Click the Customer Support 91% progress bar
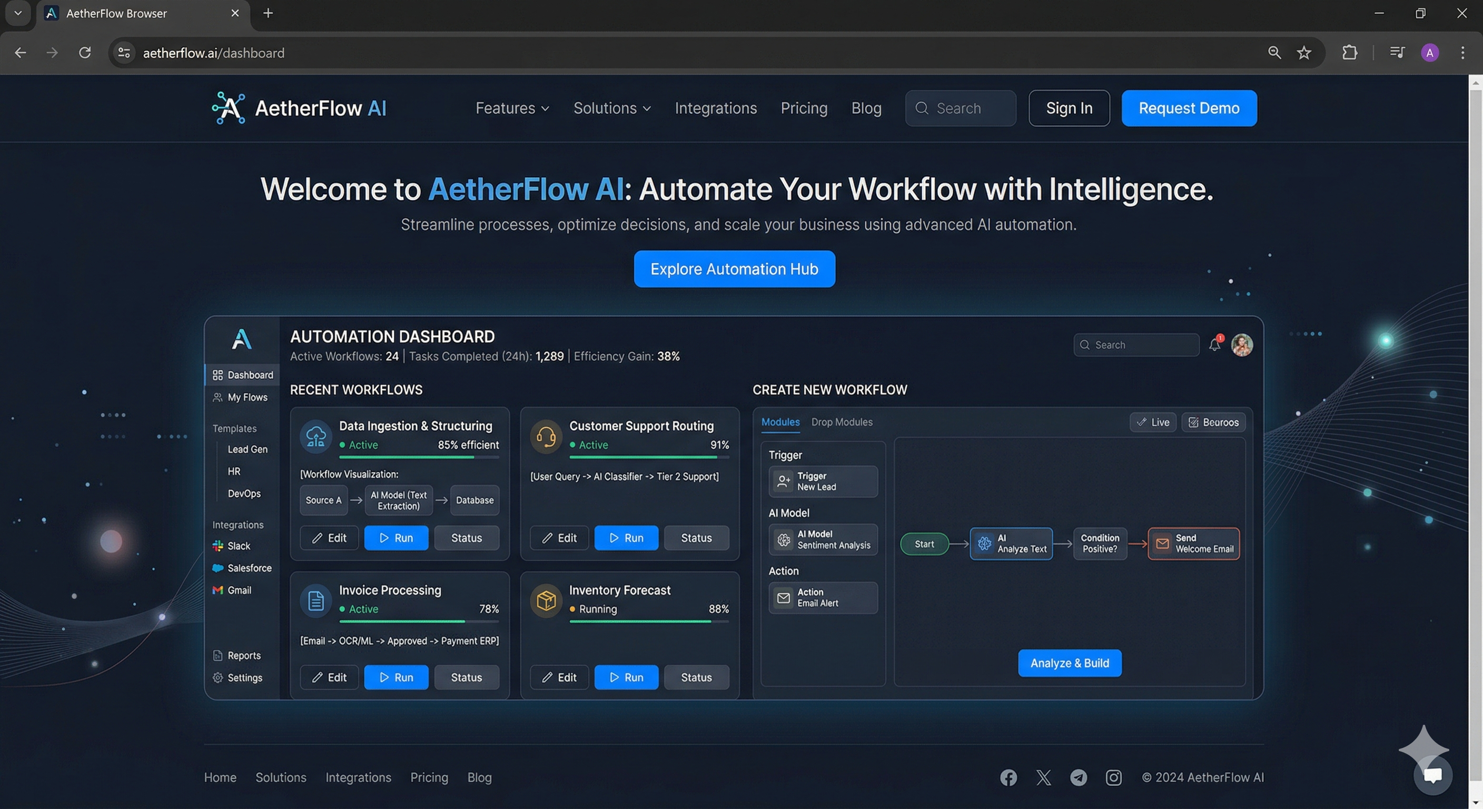Viewport: 1483px width, 809px height. (x=649, y=457)
